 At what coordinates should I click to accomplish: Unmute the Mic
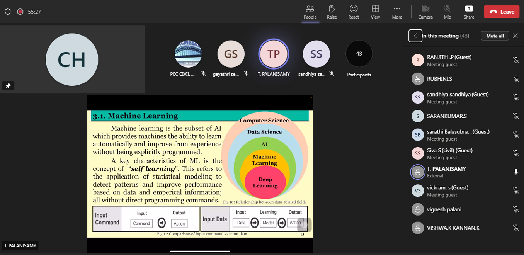[447, 12]
